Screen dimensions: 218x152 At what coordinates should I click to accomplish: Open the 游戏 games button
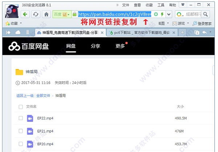point(178,23)
